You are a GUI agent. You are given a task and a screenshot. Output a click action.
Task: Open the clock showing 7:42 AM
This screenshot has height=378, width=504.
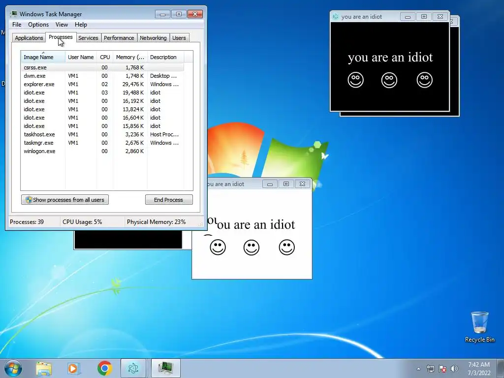tap(479, 369)
